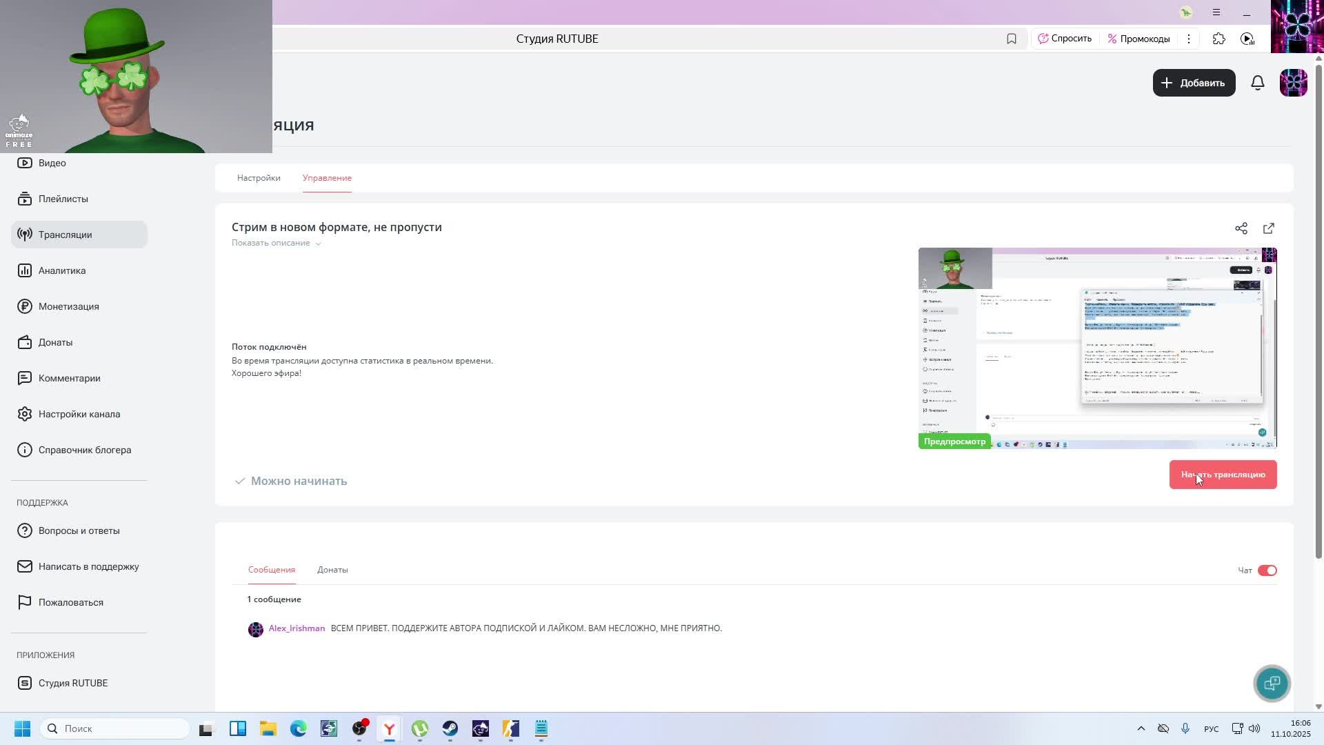Viewport: 1324px width, 745px height.
Task: Switch to the Донаты chat tab
Action: 332,570
